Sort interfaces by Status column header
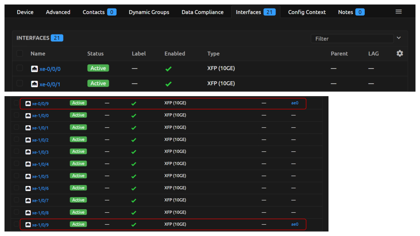The width and height of the screenshot is (420, 236). click(x=95, y=54)
